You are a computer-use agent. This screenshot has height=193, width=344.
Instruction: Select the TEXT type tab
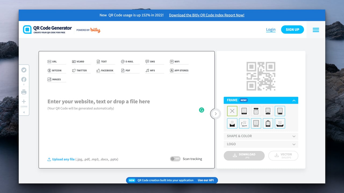(x=106, y=62)
